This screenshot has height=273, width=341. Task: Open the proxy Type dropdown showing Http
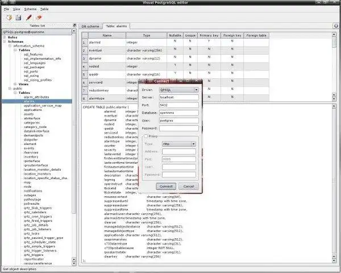[x=179, y=144]
